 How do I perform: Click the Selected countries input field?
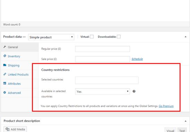click(107, 80)
